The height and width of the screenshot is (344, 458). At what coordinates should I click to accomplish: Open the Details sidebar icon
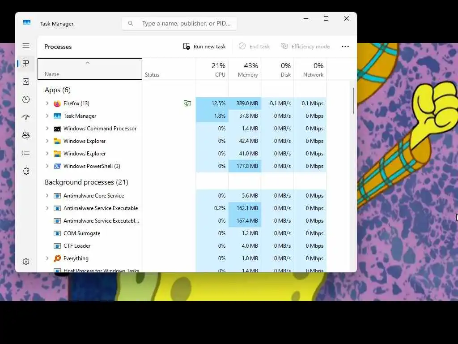coord(26,153)
